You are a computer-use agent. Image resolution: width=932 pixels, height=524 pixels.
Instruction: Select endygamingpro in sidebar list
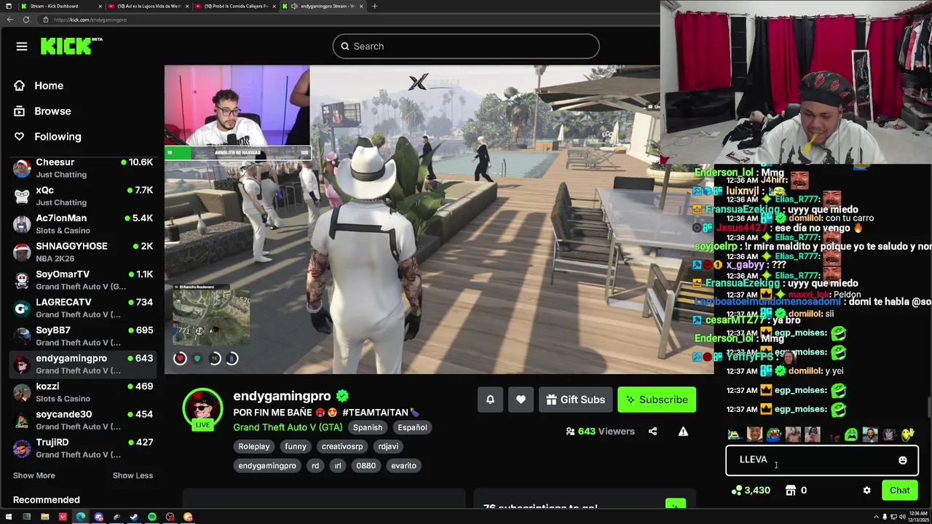(x=84, y=365)
